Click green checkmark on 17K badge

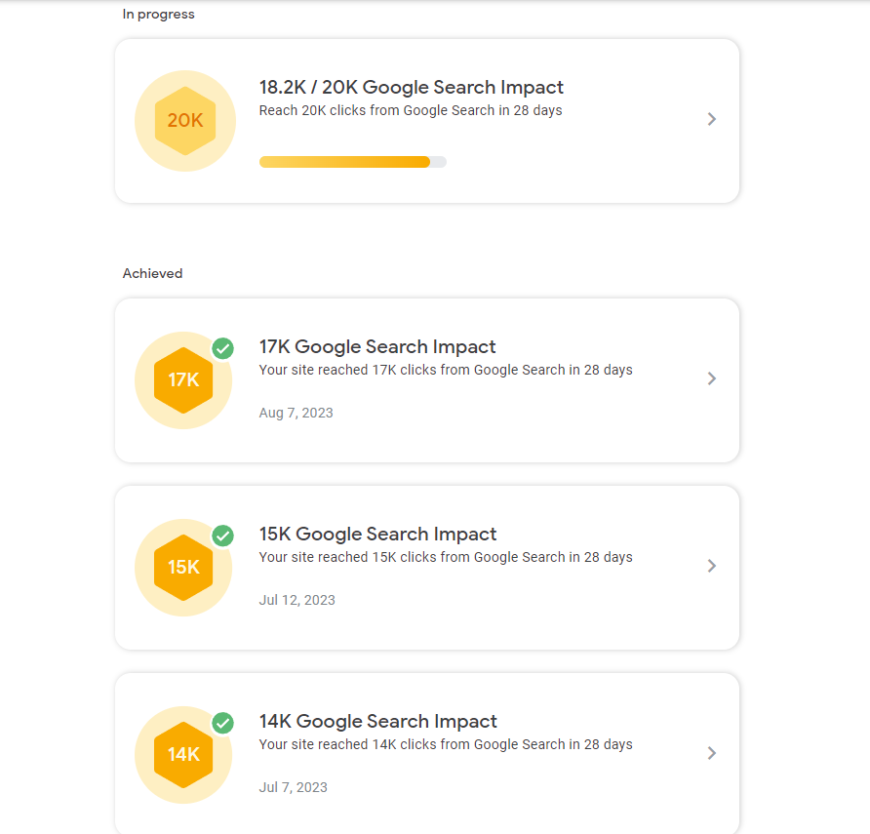[223, 348]
